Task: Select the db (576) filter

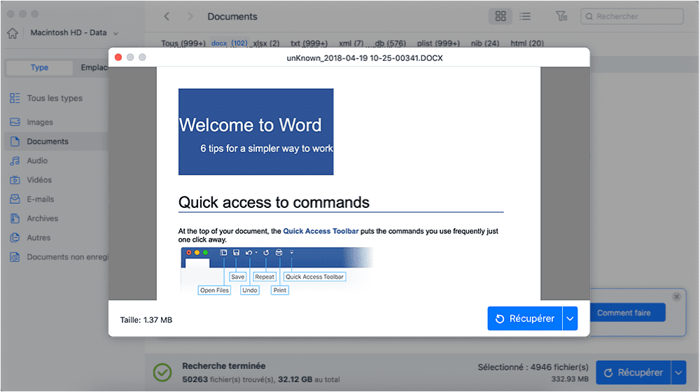Action: tap(390, 43)
